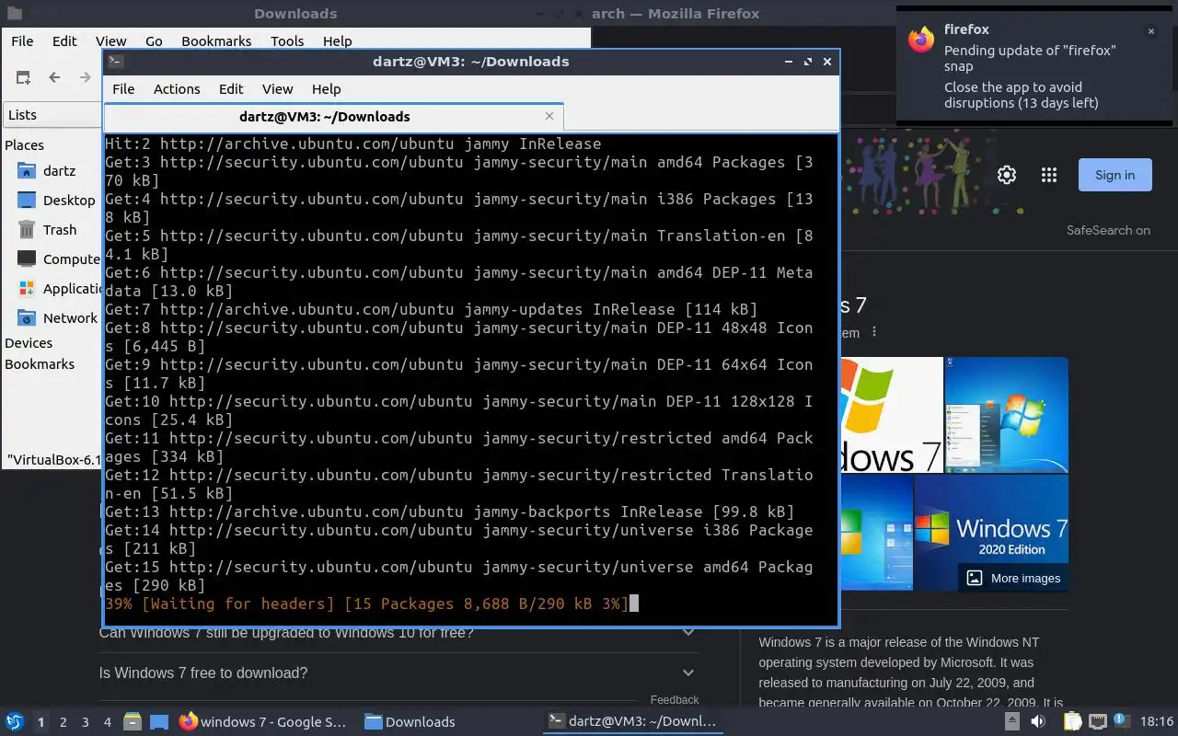This screenshot has height=736, width=1178.
Task: Click More images button on Windows 7 panel
Action: [1013, 578]
